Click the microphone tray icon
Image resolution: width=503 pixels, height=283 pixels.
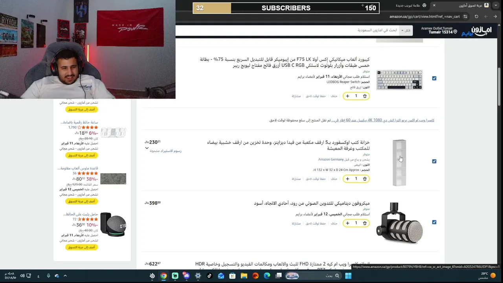point(48,276)
